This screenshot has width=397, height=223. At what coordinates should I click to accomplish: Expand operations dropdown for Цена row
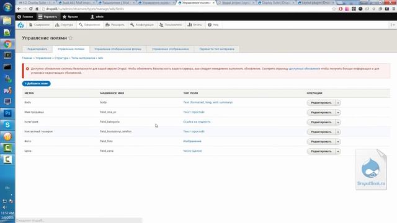pyautogui.click(x=338, y=151)
